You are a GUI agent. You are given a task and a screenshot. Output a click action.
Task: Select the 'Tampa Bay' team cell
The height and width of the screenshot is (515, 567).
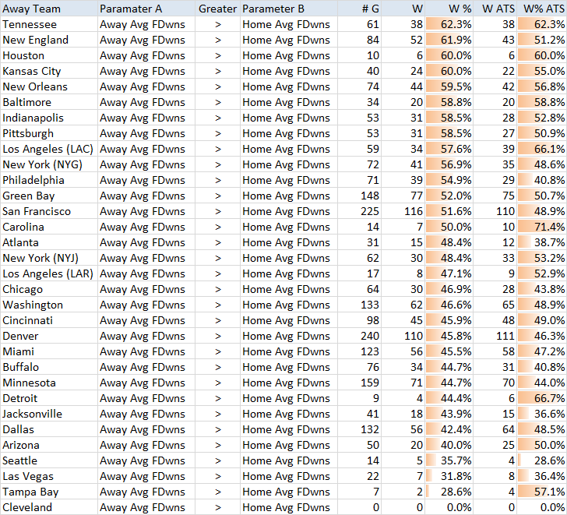[x=49, y=492]
